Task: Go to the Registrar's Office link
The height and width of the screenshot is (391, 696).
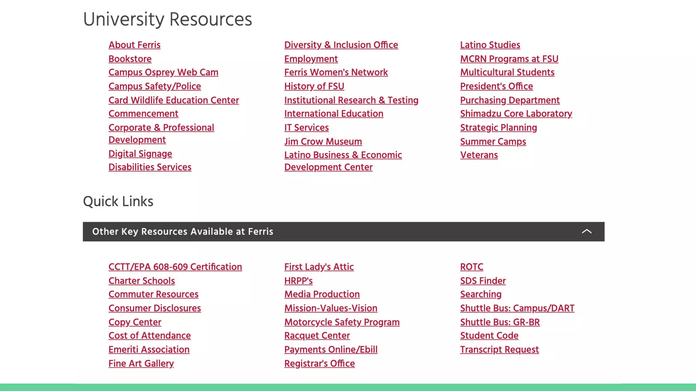Action: (319, 364)
